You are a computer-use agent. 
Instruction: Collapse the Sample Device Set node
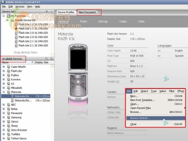coord(8,20)
